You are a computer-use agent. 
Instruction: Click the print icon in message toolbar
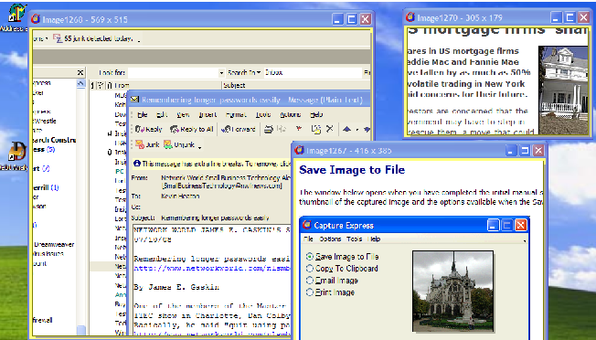269,129
